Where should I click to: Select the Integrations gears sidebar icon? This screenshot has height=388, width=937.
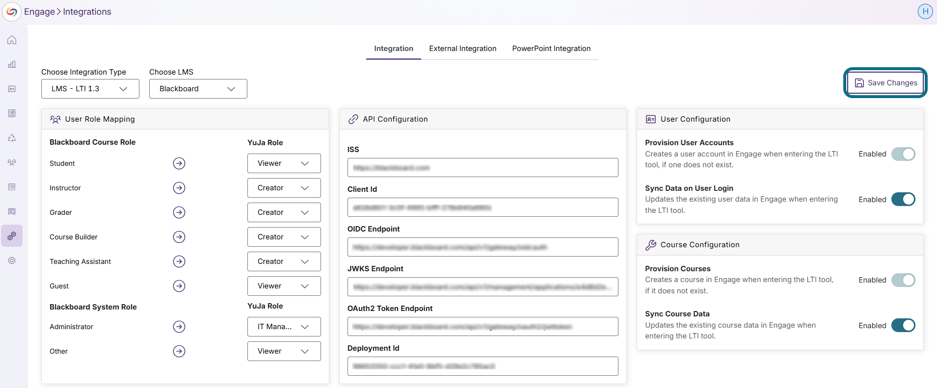pos(12,236)
